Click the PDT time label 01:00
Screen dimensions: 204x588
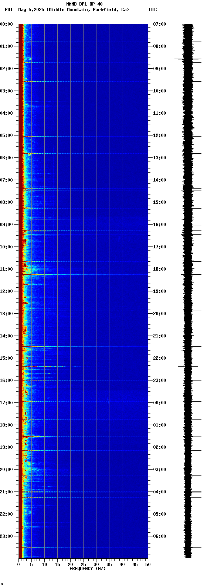click(6, 46)
